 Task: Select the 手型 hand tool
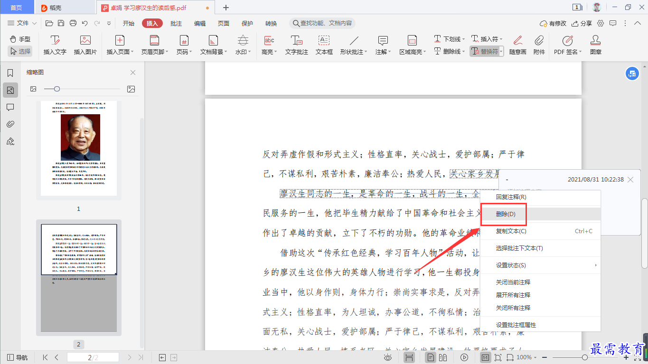click(x=20, y=39)
